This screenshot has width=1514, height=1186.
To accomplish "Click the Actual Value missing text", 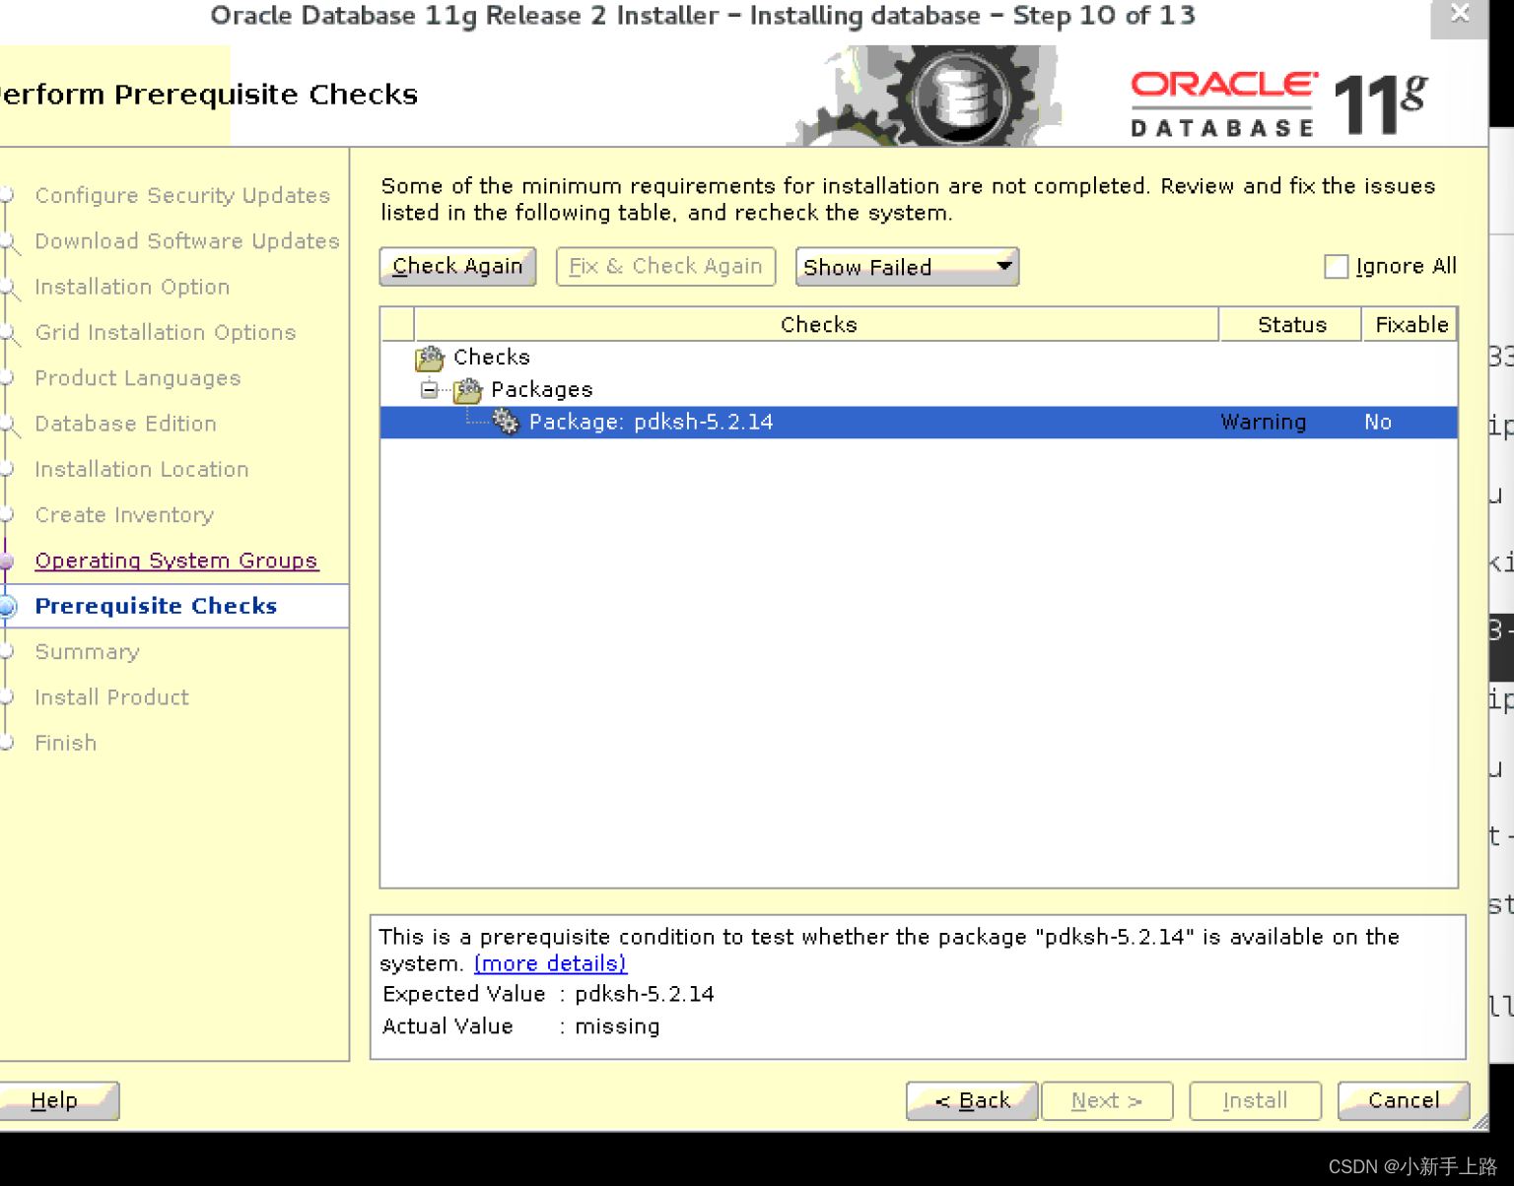I will tap(617, 1026).
